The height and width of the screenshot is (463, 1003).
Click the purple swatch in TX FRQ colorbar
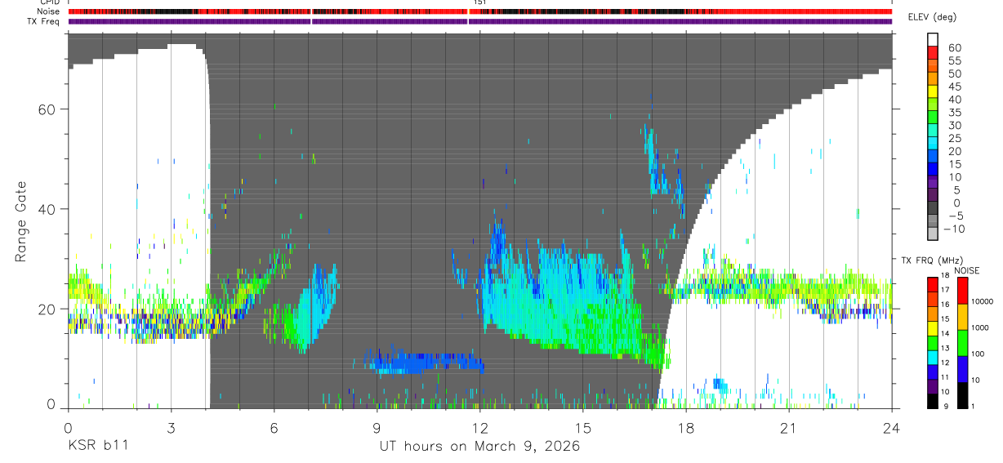pyautogui.click(x=933, y=386)
